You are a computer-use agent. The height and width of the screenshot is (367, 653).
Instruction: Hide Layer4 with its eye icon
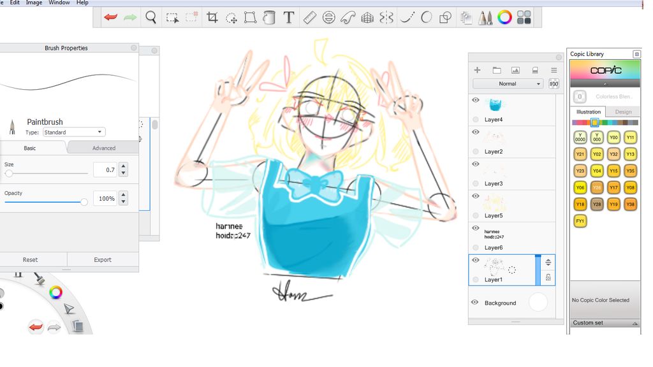[476, 100]
